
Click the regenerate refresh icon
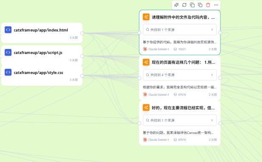(184, 5)
